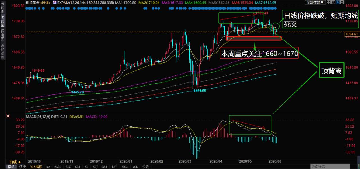Image resolution: width=360 pixels, height=169 pixels.
Task: Click the 现货黄金 chart title
Action: pos(32,2)
